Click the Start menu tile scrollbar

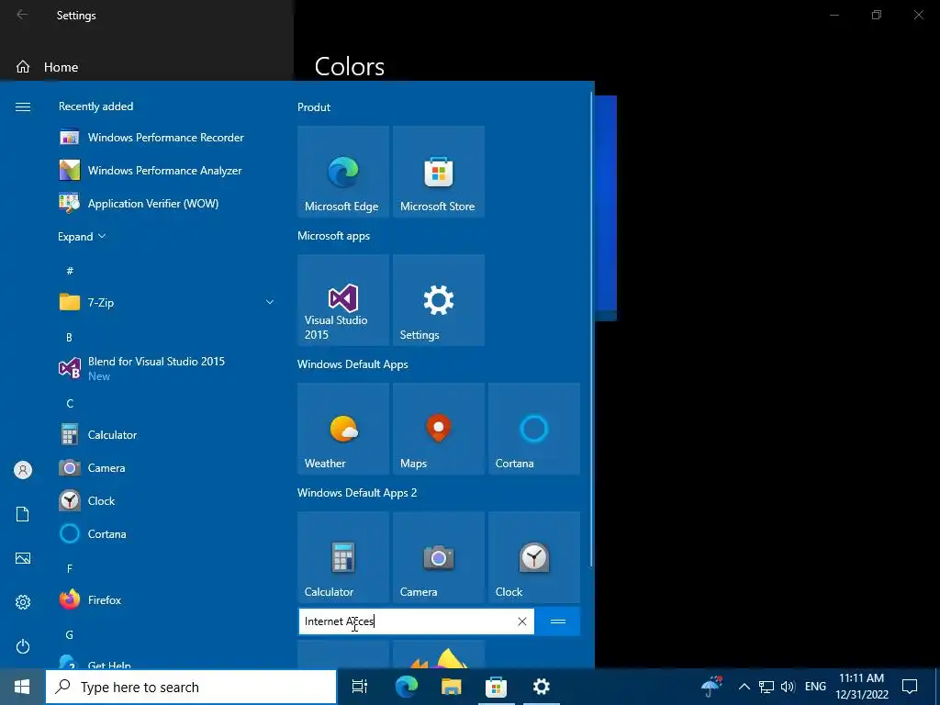[x=592, y=329]
